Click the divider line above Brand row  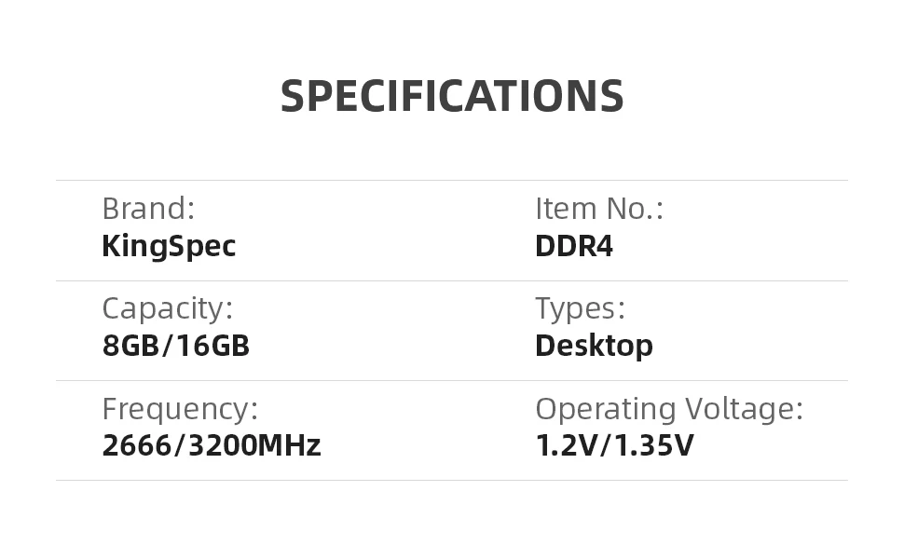point(452,180)
